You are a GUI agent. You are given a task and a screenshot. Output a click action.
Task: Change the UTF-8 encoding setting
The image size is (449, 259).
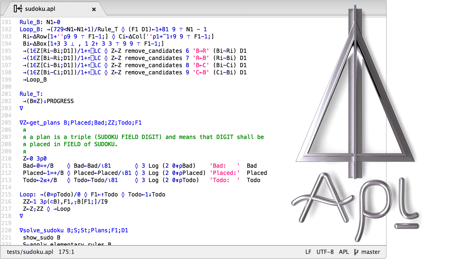pos(325,252)
